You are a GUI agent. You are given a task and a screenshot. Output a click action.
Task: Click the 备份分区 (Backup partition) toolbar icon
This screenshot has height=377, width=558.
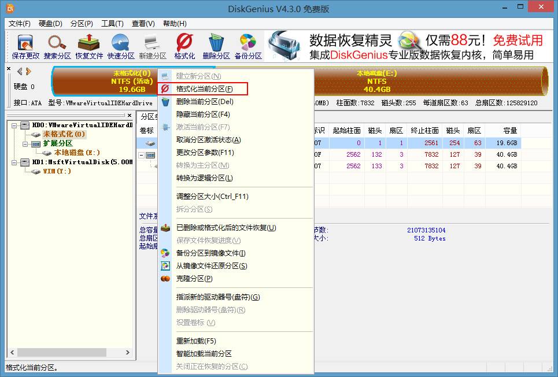248,46
